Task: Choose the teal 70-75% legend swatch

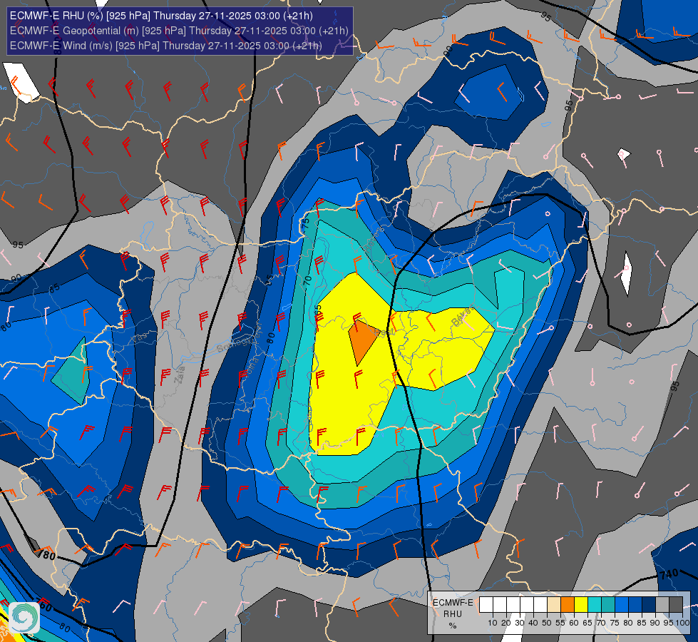Action: tap(608, 604)
